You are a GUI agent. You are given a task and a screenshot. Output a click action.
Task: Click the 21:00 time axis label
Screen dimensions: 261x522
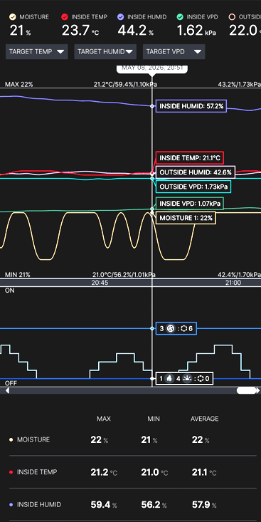pos(233,283)
